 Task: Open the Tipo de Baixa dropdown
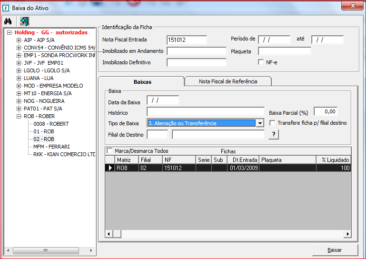click(x=259, y=123)
